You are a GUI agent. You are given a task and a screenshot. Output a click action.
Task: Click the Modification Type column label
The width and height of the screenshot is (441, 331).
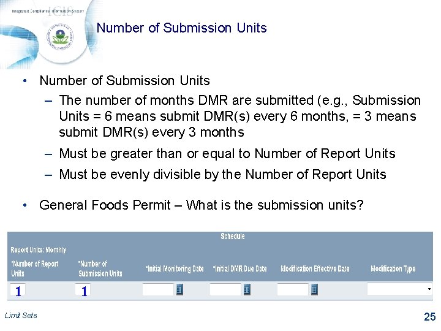click(393, 269)
